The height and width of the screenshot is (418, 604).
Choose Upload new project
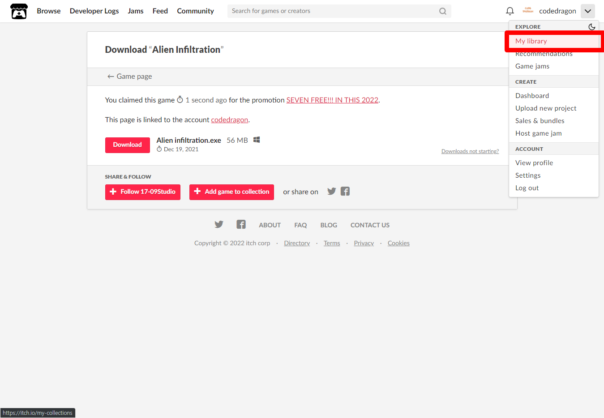[554, 108]
